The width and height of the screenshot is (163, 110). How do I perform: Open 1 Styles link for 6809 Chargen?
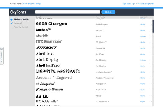click(142, 24)
